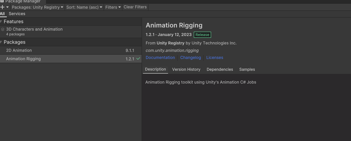Select the All tab
Screen dimensions: 351x141
pos(2,14)
